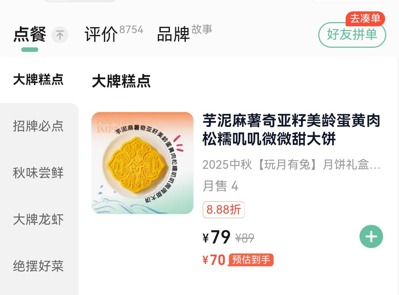The height and width of the screenshot is (295, 399).
Task: Open the 绝摆好菜 sidebar category
Action: pos(38,266)
